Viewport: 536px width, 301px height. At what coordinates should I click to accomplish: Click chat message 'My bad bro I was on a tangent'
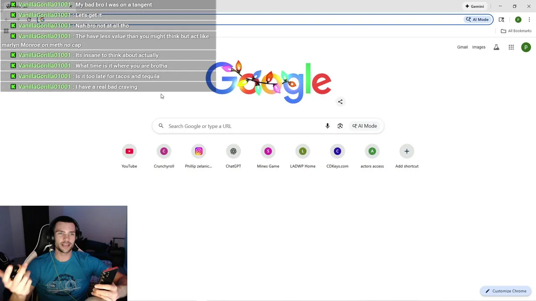click(x=113, y=5)
